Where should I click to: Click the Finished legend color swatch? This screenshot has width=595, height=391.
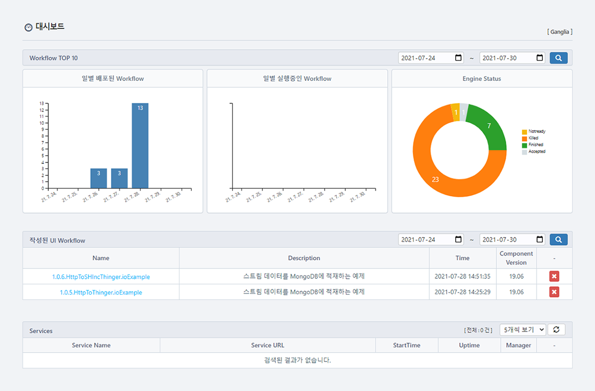[525, 145]
